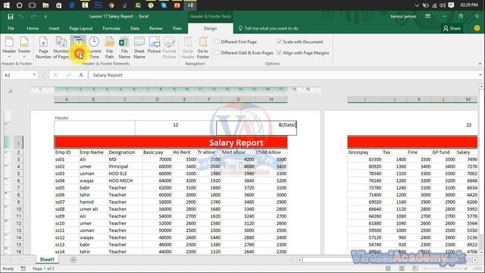The width and height of the screenshot is (485, 273).
Task: Open the Header dropdown presets
Action: pos(9,48)
